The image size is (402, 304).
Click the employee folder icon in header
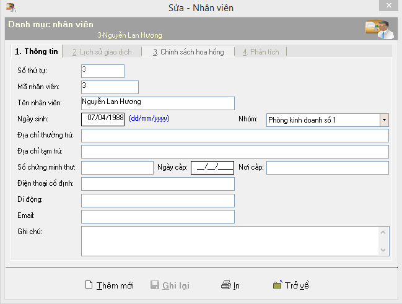[378, 28]
